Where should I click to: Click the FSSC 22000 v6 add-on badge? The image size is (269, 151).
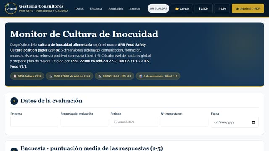69,76
